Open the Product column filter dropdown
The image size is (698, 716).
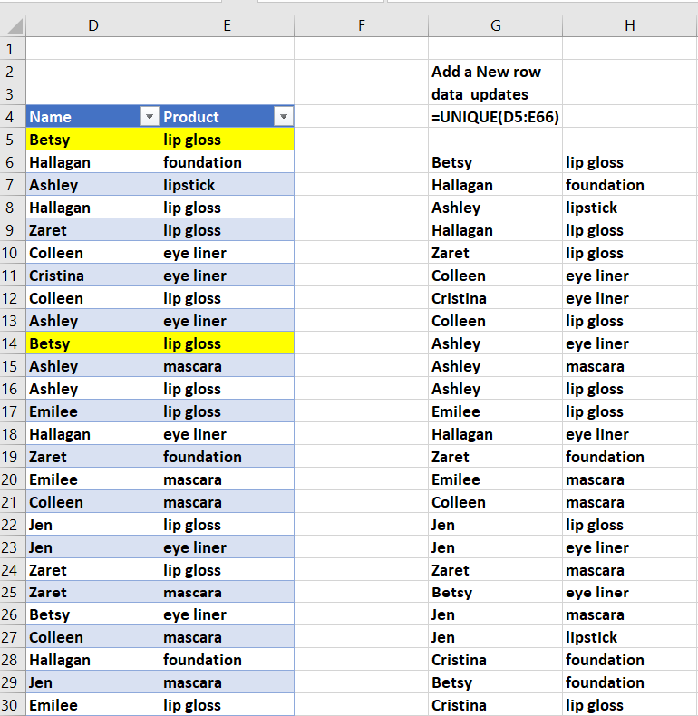coord(284,117)
